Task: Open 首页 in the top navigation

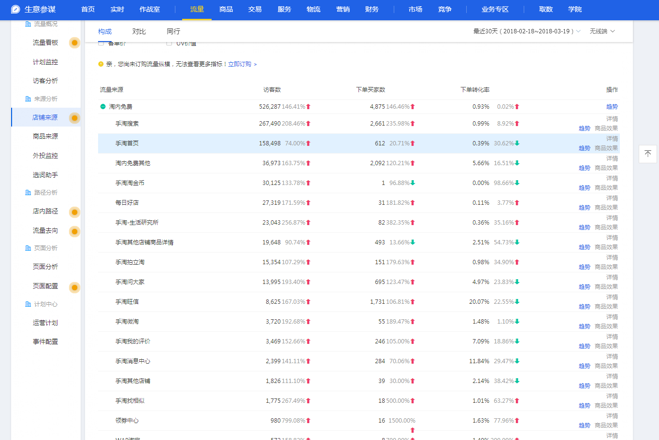Action: tap(88, 9)
